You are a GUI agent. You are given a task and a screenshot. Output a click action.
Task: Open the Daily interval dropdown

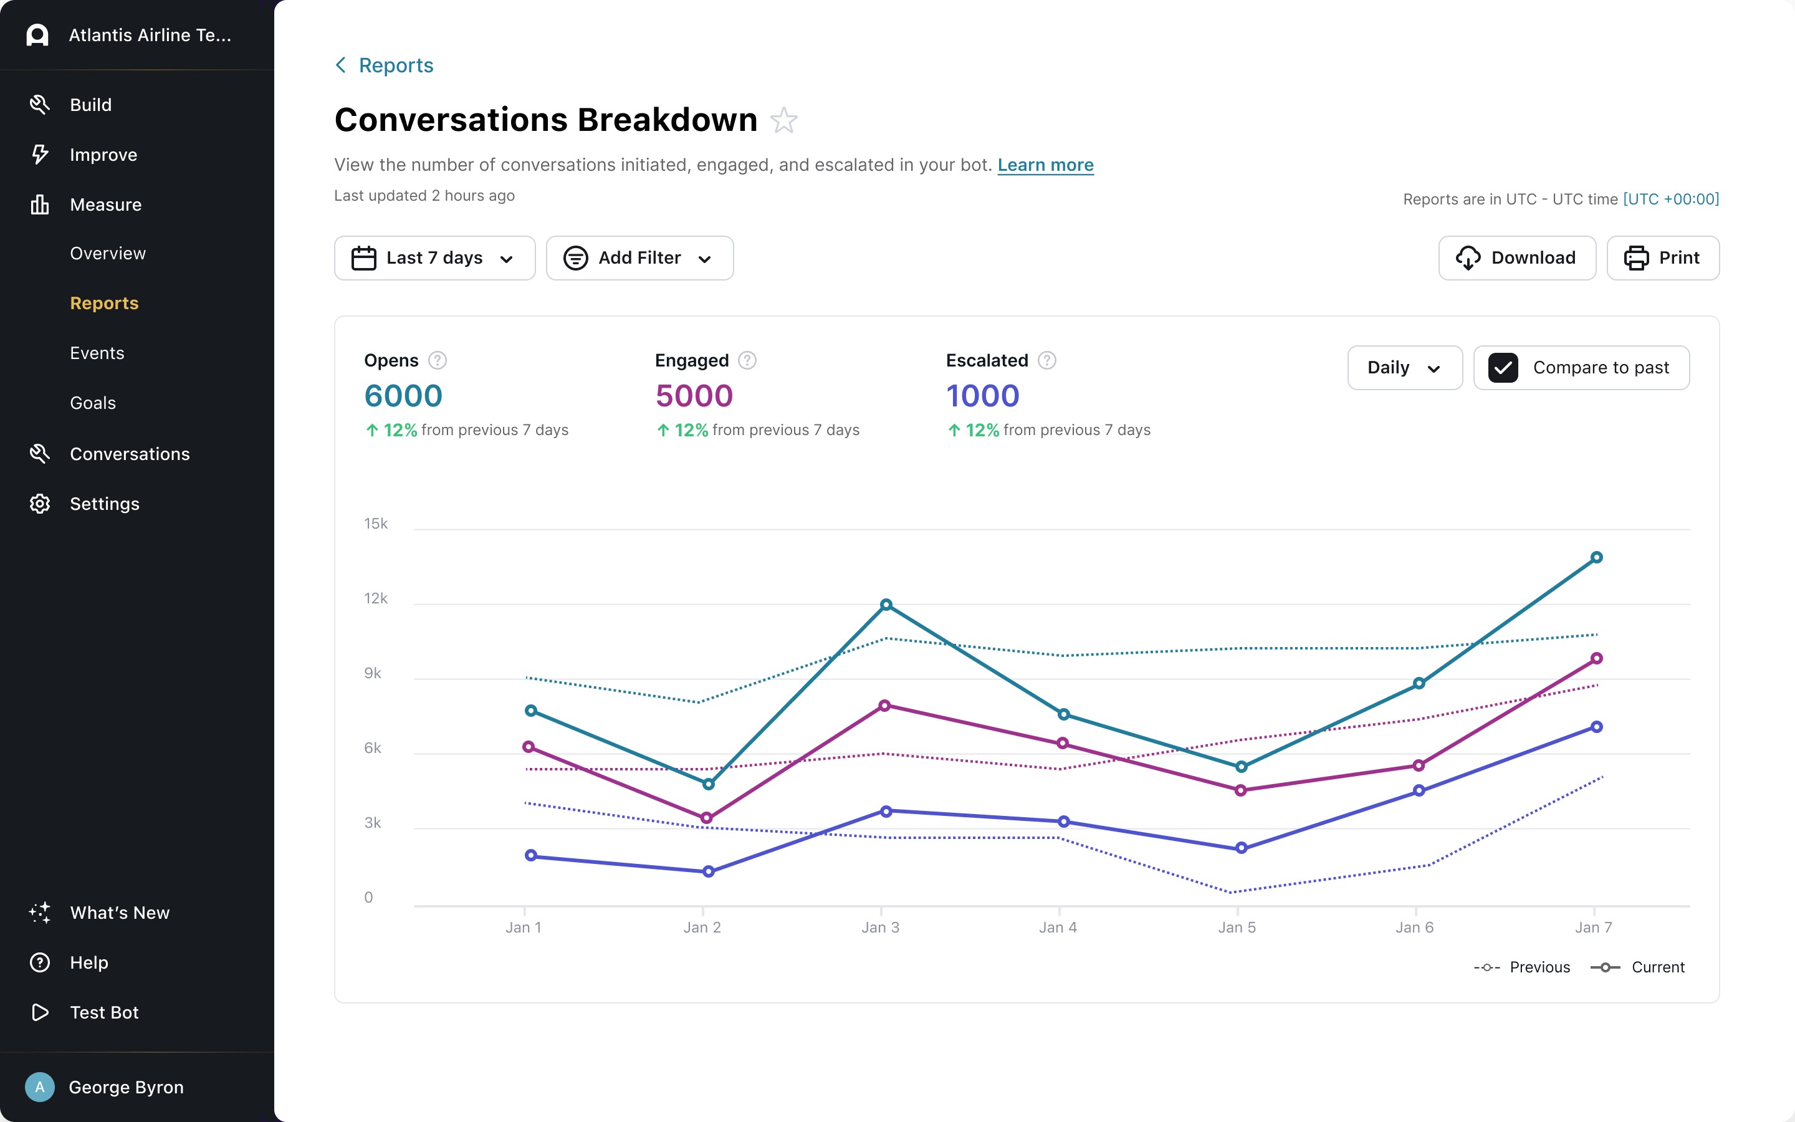point(1404,368)
